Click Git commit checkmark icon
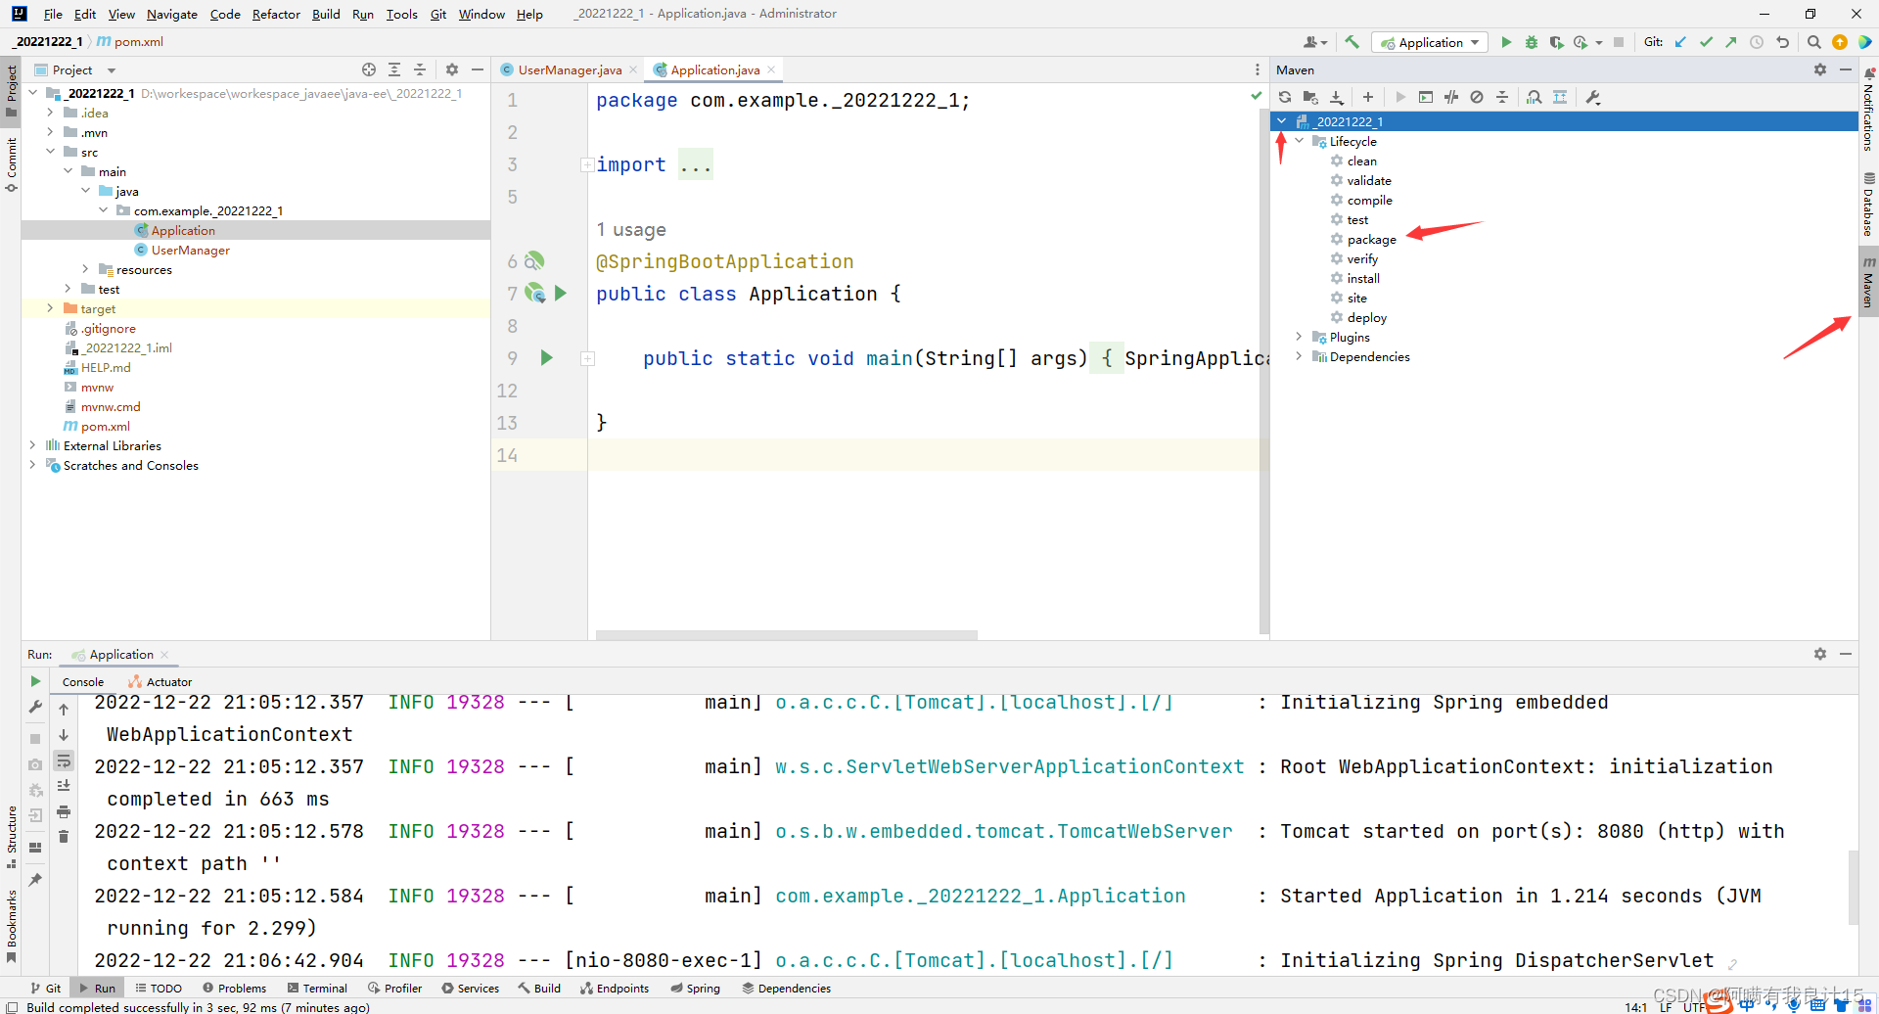 (x=1706, y=42)
